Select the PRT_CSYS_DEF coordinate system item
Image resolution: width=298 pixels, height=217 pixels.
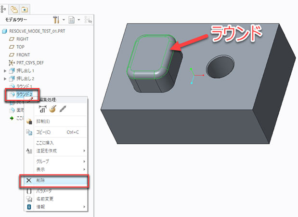(33, 63)
